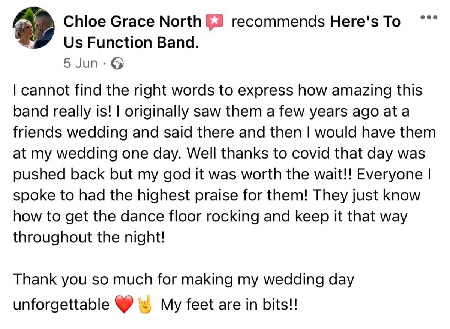Screen dimensions: 450x329
Task: Click 'spoke to had the highest praise' line
Action: [x=217, y=196]
